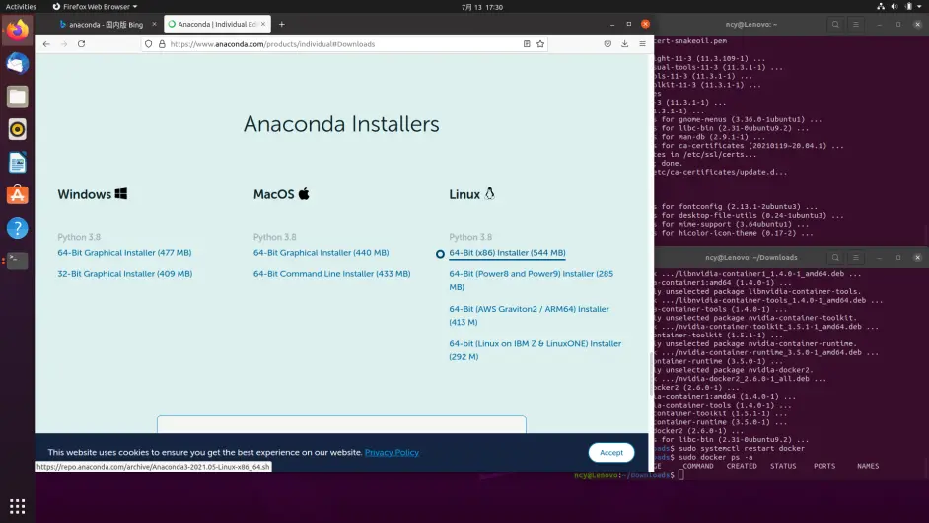929x523 pixels.
Task: Open Activities overview
Action: point(21,7)
